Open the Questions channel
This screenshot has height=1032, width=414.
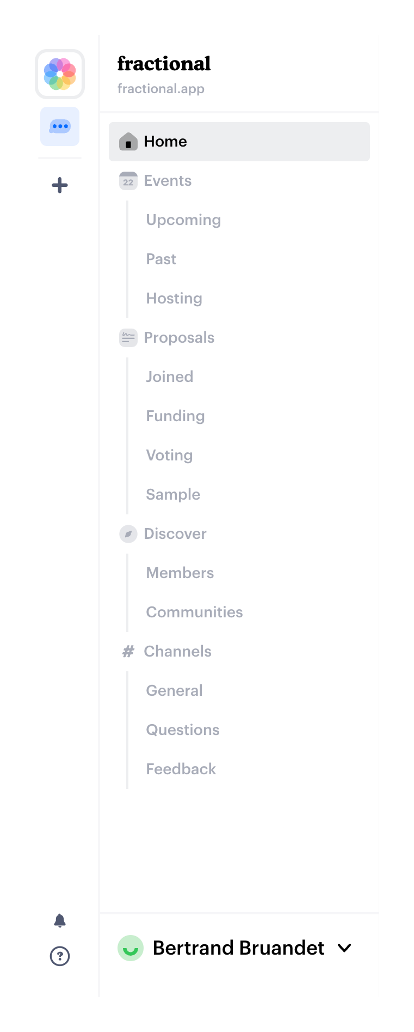[182, 730]
